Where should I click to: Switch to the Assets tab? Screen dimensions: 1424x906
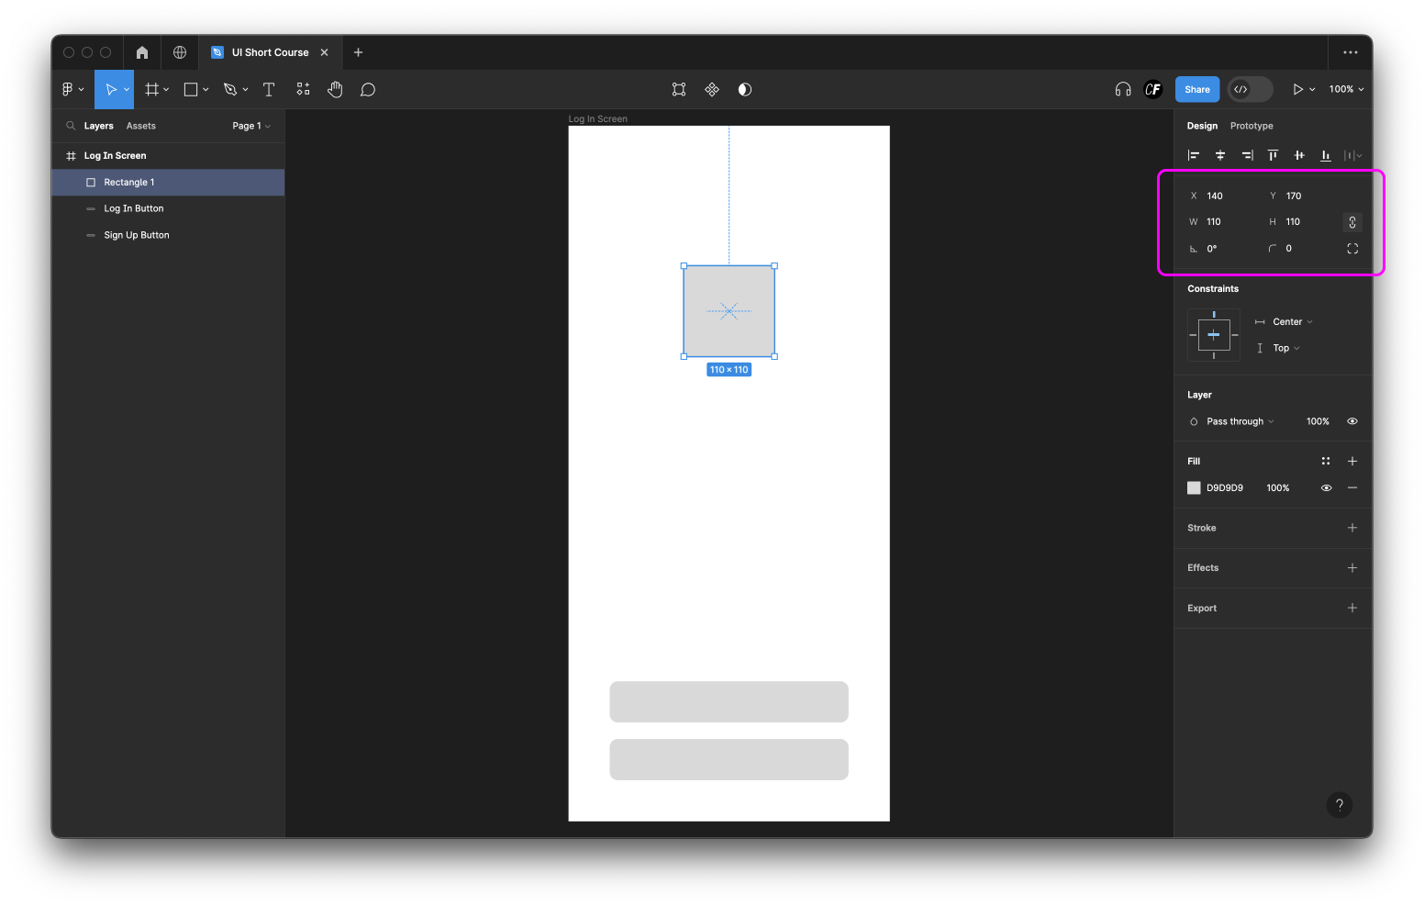[x=141, y=126]
